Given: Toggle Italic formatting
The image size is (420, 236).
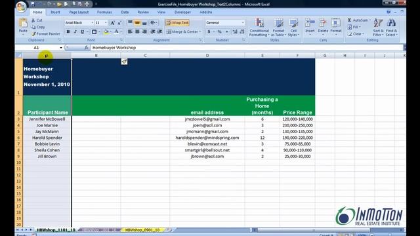Looking at the screenshot, I should pos(75,32).
